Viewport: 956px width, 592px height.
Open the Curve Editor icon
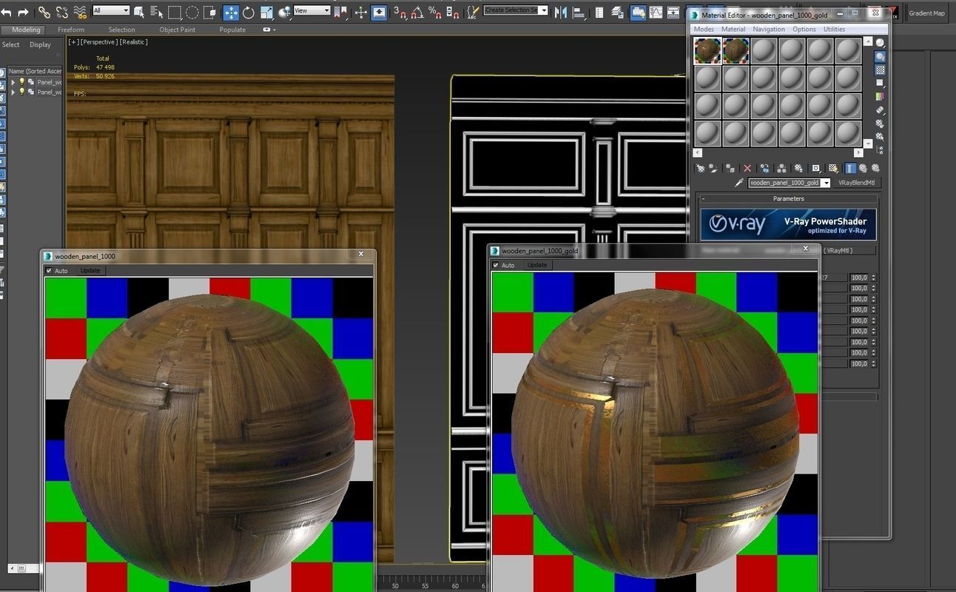pyautogui.click(x=656, y=12)
